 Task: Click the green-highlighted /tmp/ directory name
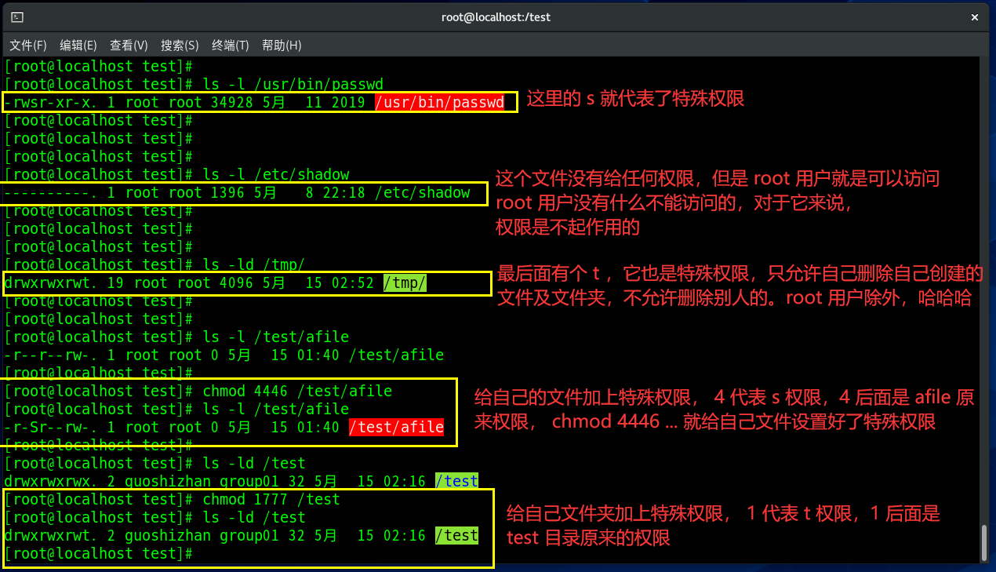coord(405,283)
